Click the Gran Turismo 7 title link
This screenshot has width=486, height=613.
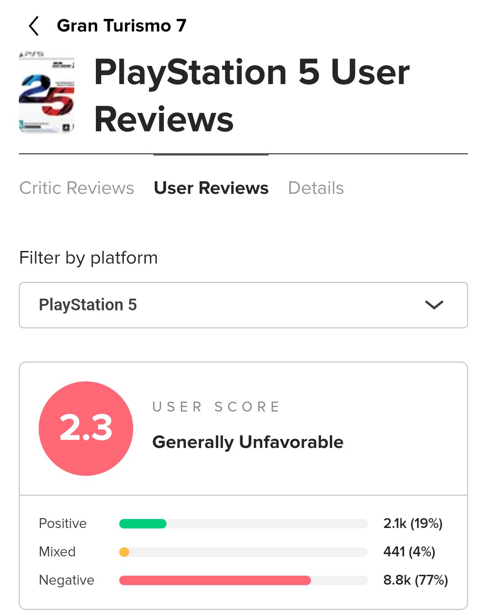(121, 26)
